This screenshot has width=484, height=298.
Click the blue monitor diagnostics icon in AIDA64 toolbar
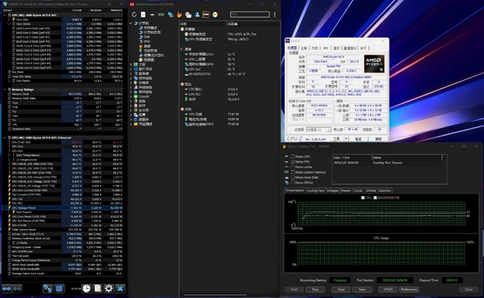(x=171, y=15)
